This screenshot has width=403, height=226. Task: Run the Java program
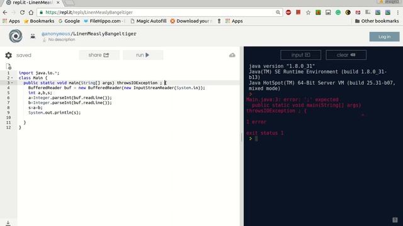click(x=143, y=55)
